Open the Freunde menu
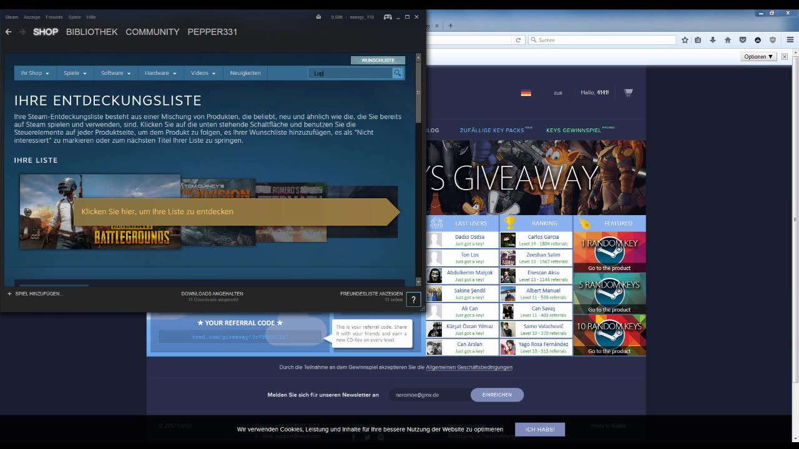This screenshot has width=799, height=449. [x=54, y=17]
